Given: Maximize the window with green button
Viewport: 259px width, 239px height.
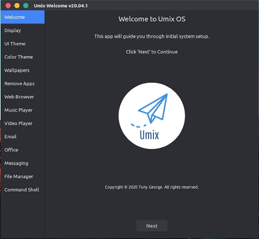Looking at the screenshot, I should 26,6.
